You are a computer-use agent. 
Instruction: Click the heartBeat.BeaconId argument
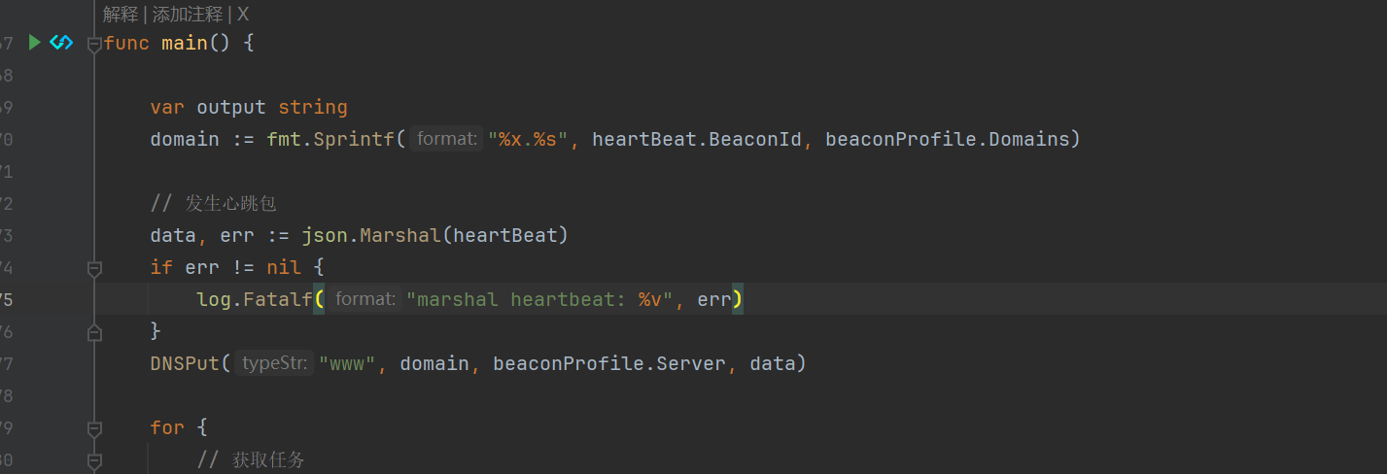696,139
